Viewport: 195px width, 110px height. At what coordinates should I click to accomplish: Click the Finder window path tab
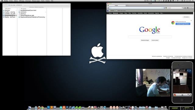pyautogui.click(x=16, y=5)
